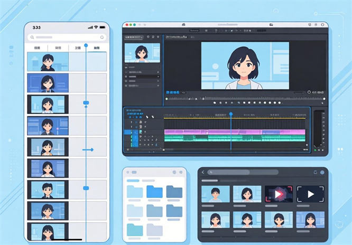Toggle the switch on the highlighted second row of the left panel list
Screen dimensions: 352x245
(158, 77)
